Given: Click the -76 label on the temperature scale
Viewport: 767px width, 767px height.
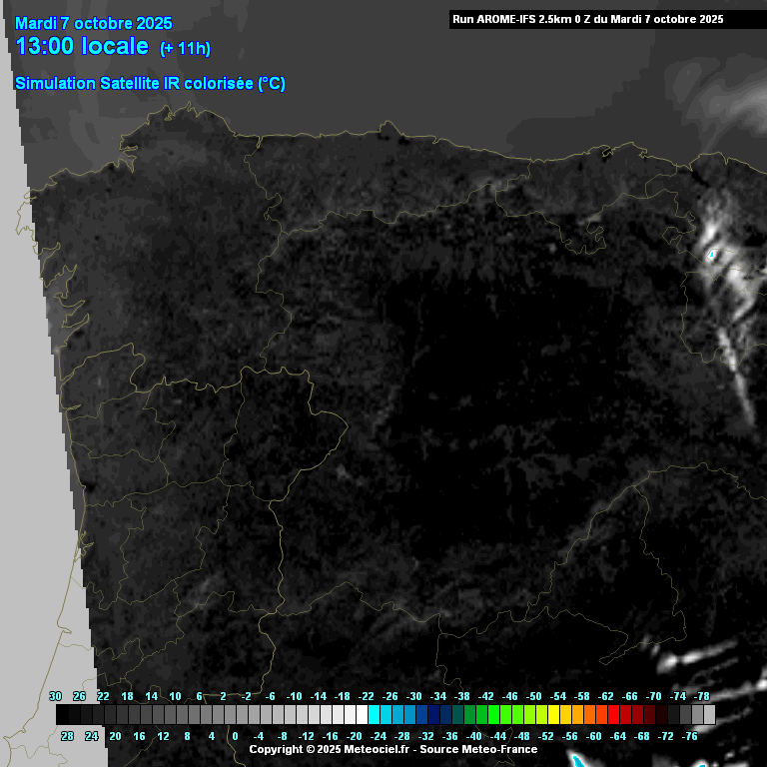Looking at the screenshot, I should (688, 736).
